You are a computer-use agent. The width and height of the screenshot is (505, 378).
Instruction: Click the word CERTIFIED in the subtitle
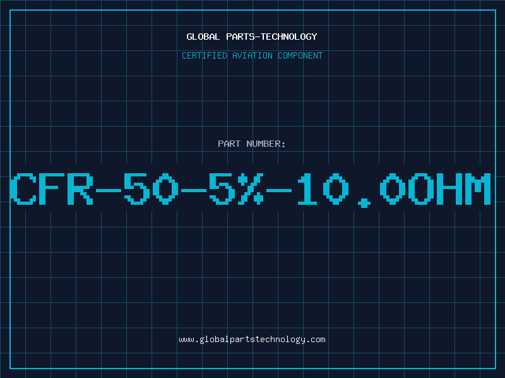point(205,55)
